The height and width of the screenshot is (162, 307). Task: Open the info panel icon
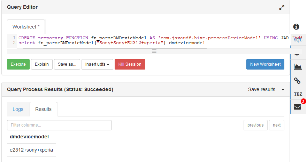(297, 26)
